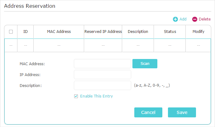Click the MAC Address column header
This screenshot has width=215, height=127.
coord(59,32)
